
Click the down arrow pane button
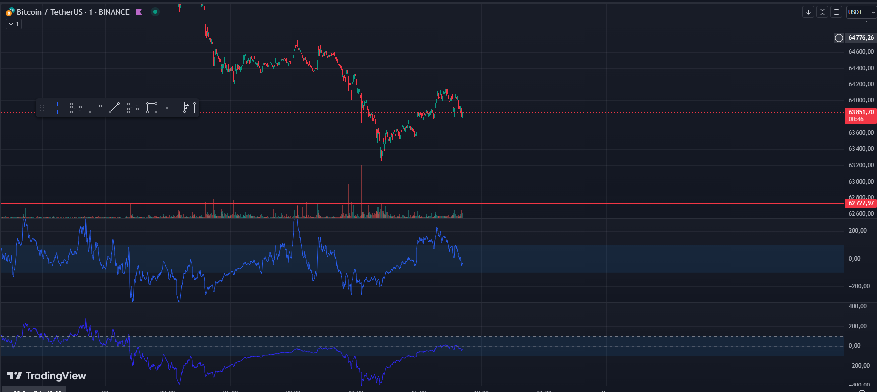tap(808, 12)
